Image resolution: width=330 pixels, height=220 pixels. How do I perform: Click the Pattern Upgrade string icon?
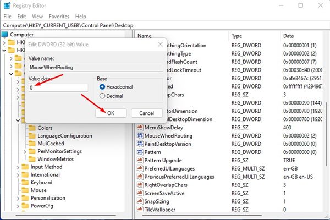tap(140, 160)
